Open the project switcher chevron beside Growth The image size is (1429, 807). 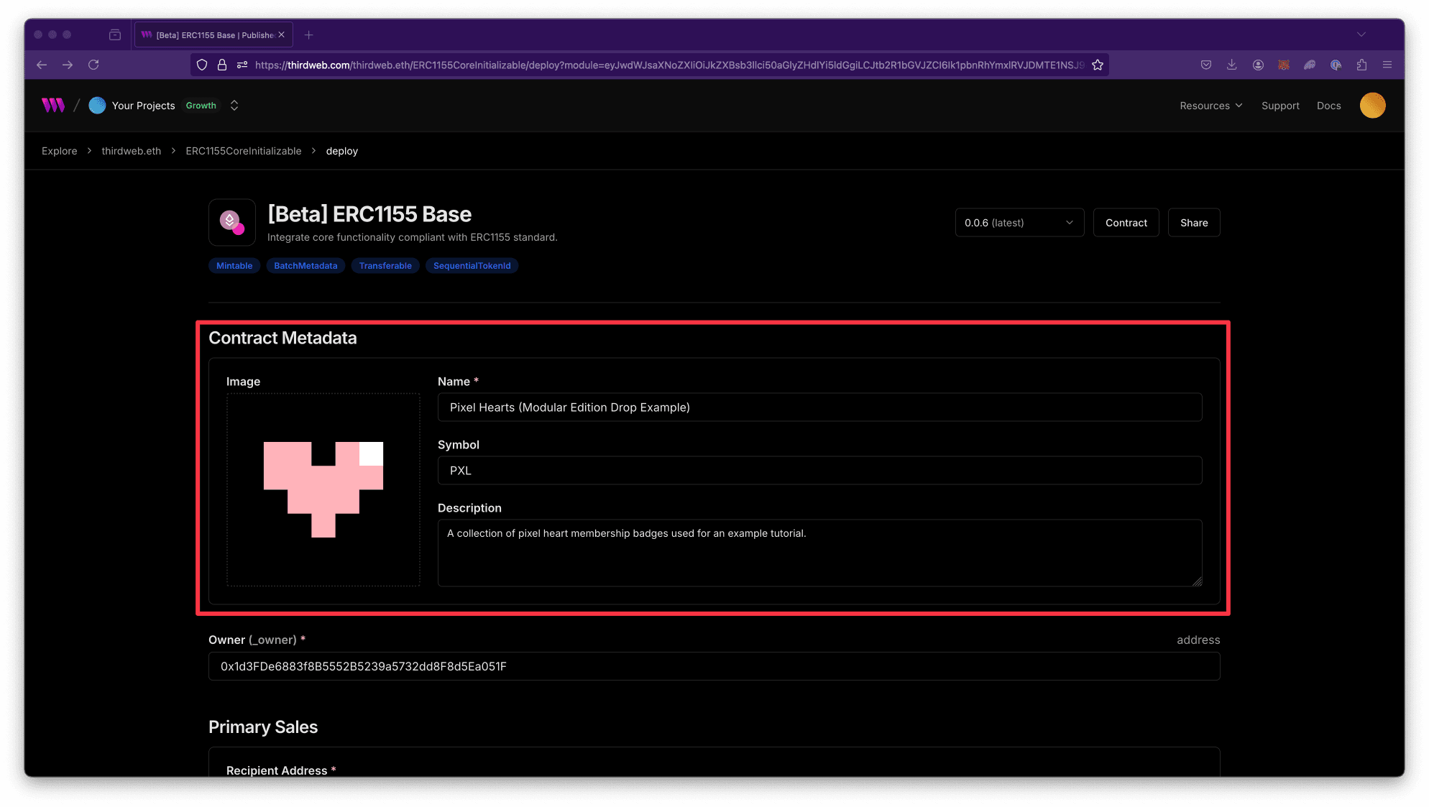[234, 105]
